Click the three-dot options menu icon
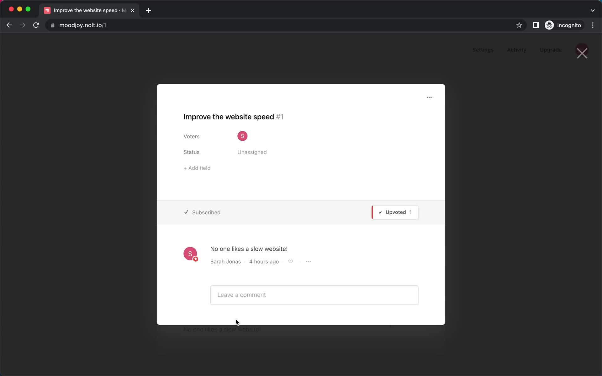 click(x=429, y=97)
